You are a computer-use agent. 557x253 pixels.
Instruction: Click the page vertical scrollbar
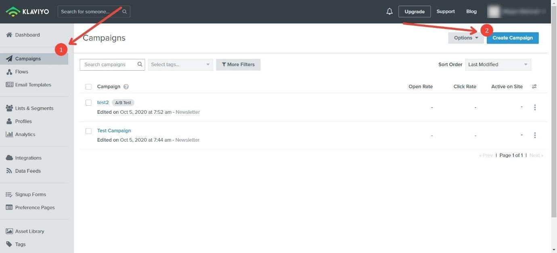(554, 121)
